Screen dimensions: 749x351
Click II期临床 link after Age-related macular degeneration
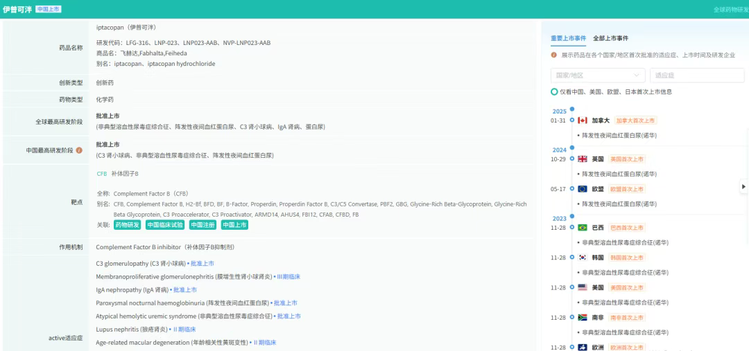265,343
